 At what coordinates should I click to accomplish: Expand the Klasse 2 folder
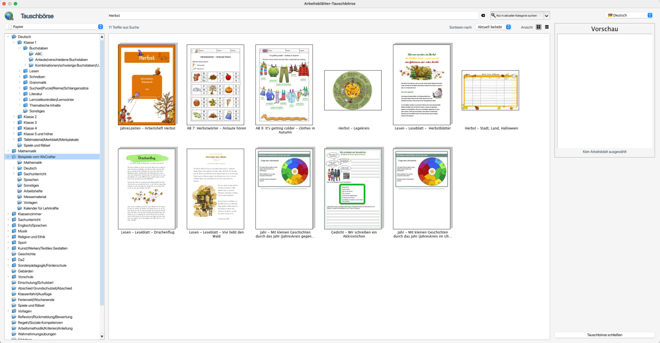tap(14, 117)
